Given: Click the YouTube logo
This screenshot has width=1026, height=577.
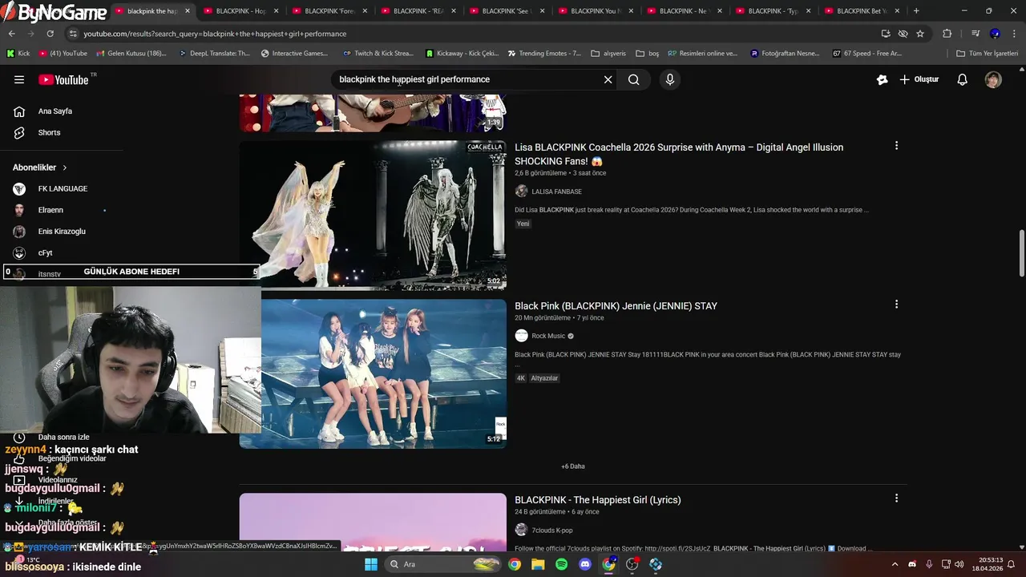Looking at the screenshot, I should [x=63, y=79].
